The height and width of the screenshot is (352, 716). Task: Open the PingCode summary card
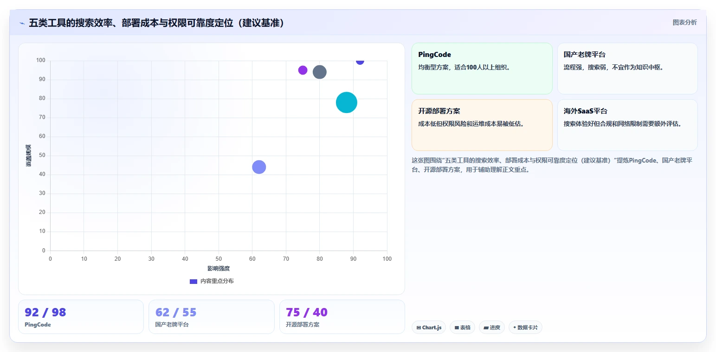pyautogui.click(x=482, y=69)
